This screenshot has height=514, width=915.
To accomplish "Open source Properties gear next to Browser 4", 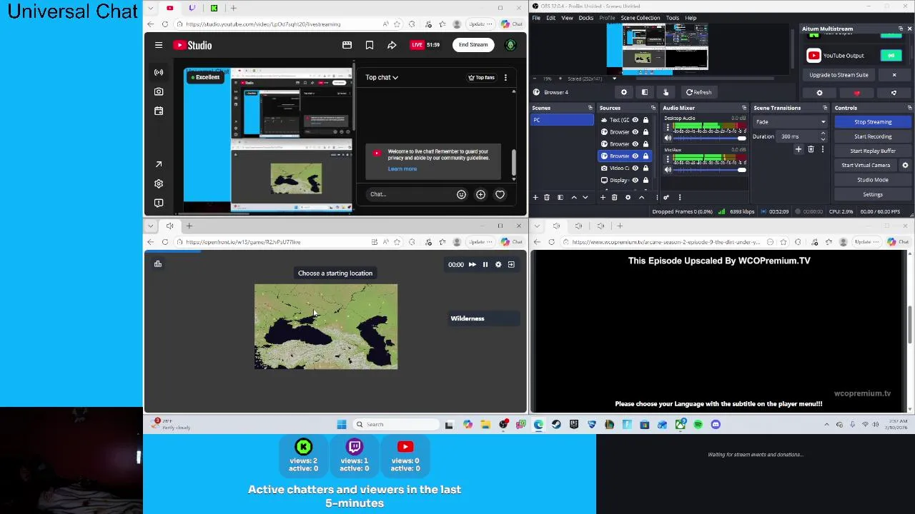I will [x=624, y=92].
